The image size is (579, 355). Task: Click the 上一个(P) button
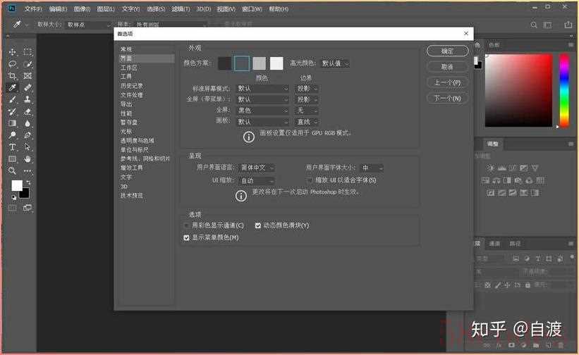447,82
